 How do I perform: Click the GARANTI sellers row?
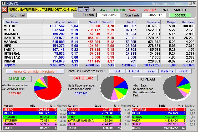94,110
